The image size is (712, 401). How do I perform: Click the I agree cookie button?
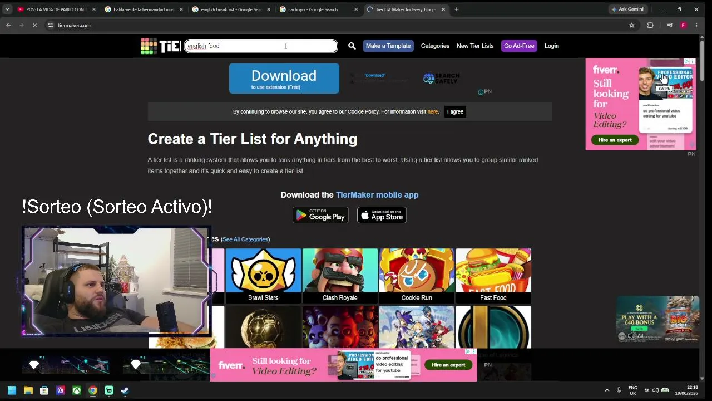[455, 112]
